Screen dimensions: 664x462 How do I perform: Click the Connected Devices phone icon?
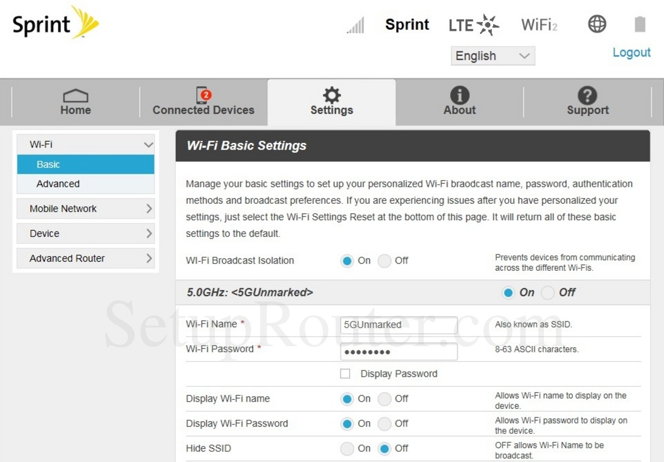pos(203,95)
